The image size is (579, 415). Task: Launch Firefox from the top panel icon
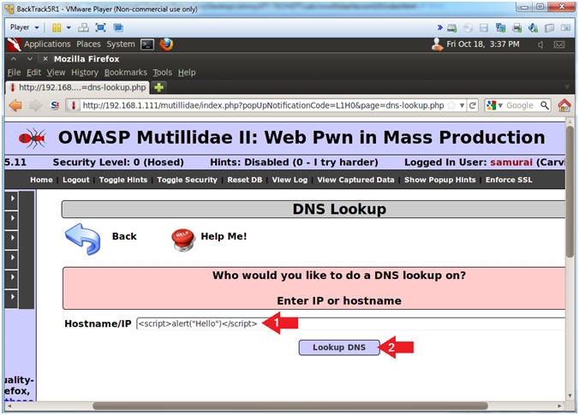point(166,44)
